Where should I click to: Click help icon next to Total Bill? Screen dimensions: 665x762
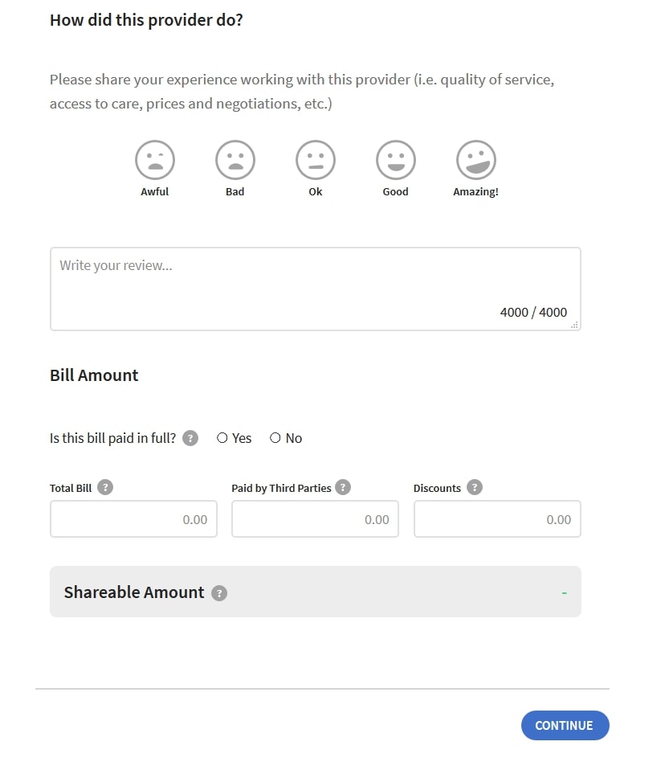pos(105,487)
